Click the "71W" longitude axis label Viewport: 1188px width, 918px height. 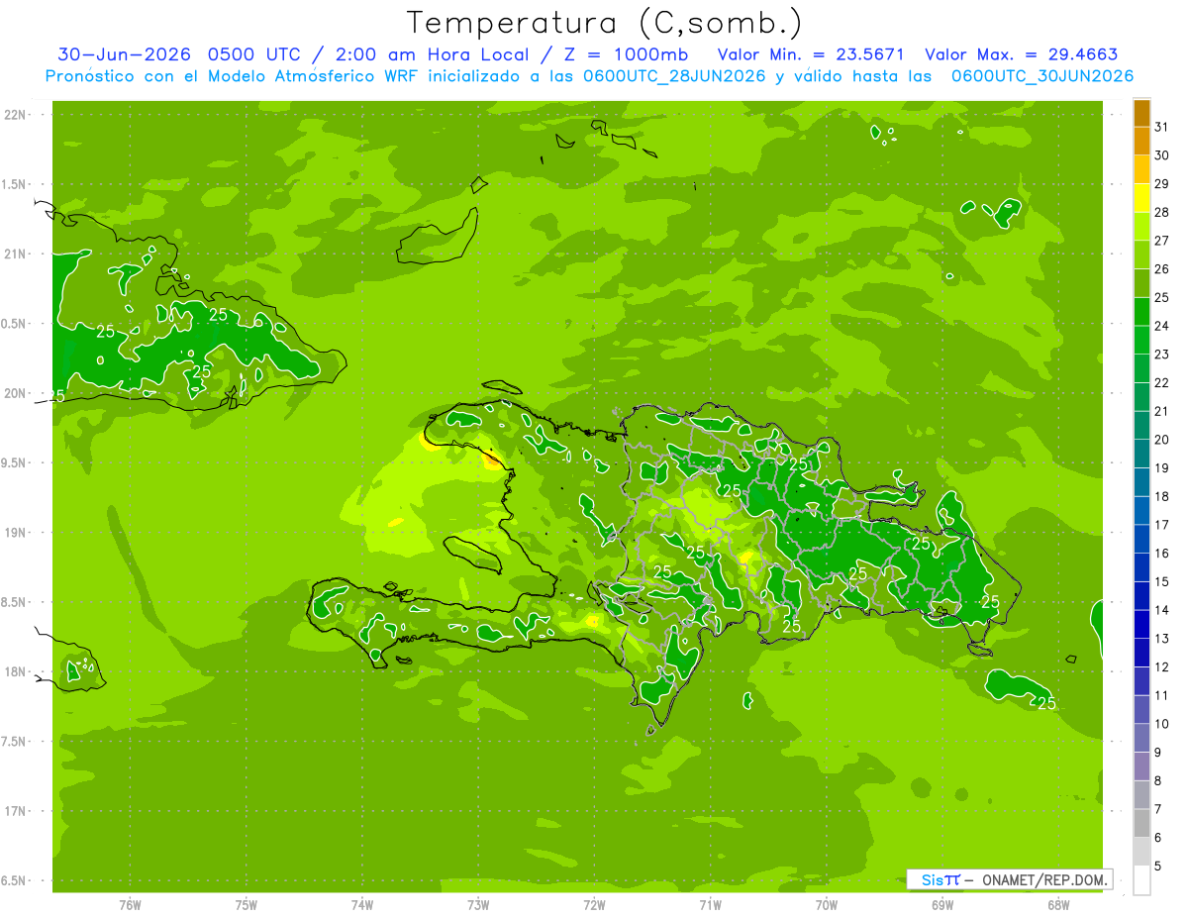(x=710, y=905)
